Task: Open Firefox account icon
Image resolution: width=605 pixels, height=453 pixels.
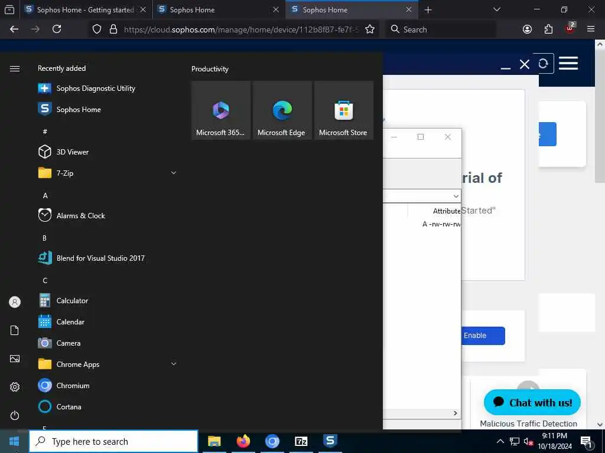Action: coord(527,29)
